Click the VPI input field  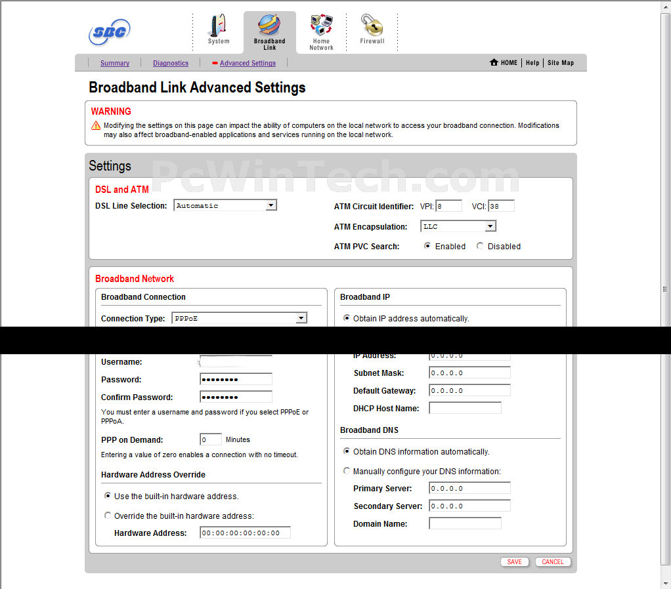pyautogui.click(x=448, y=206)
